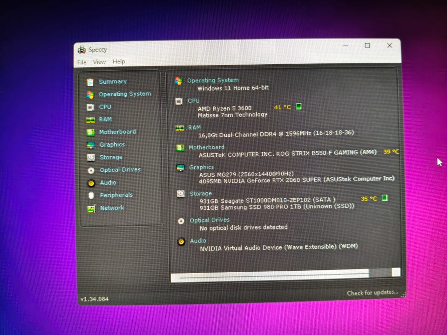The width and height of the screenshot is (447, 335).
Task: Minimize the Speccy window
Action: pyautogui.click(x=345, y=46)
